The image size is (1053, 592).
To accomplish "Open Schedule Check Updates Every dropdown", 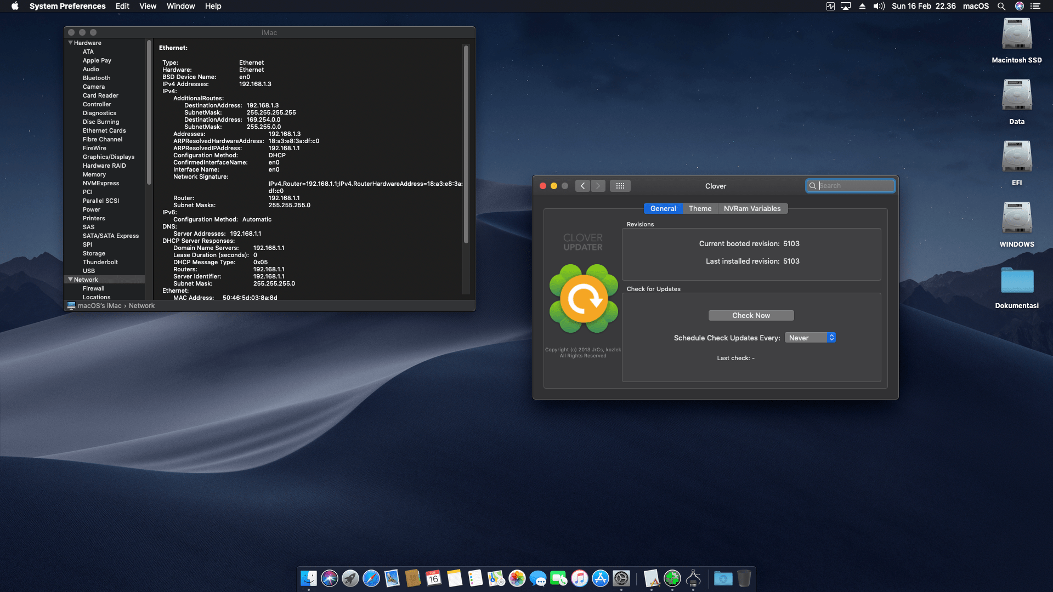I will [810, 338].
